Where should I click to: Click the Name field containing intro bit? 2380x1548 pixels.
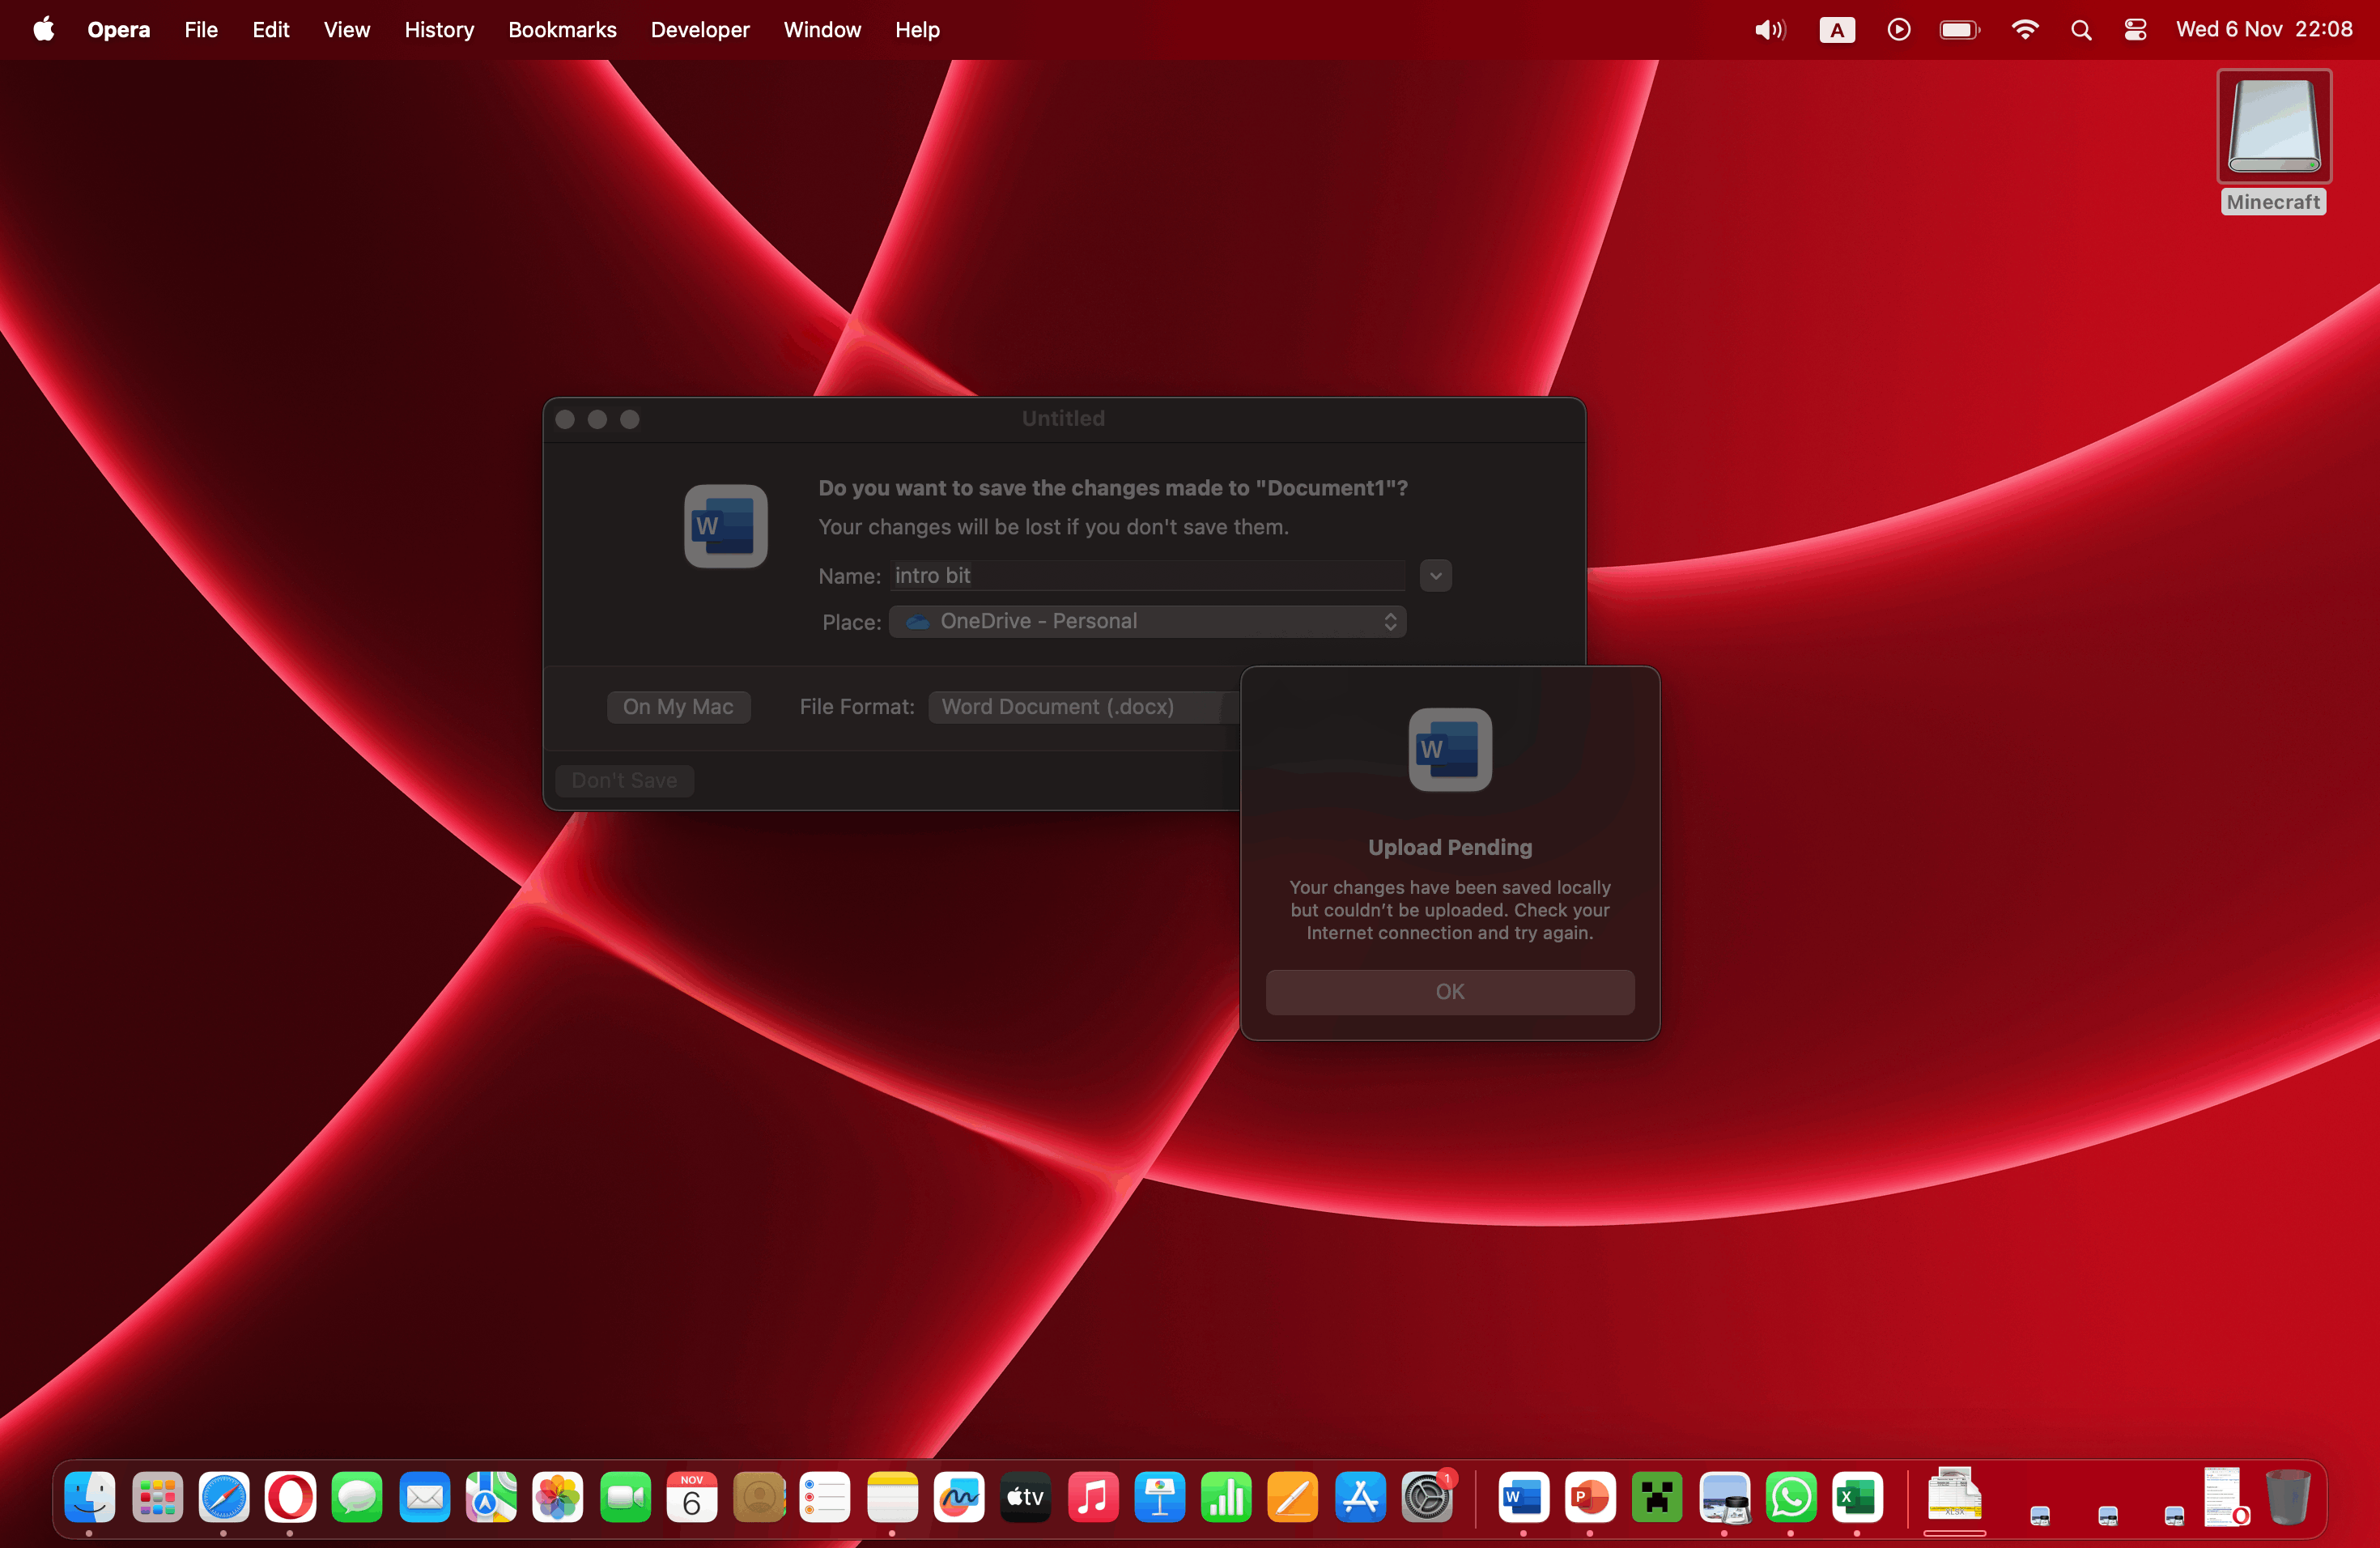(x=1146, y=575)
